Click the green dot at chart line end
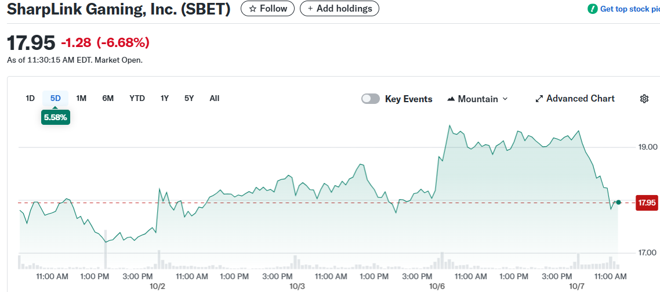Screen dimensions: 660x292 pos(618,202)
